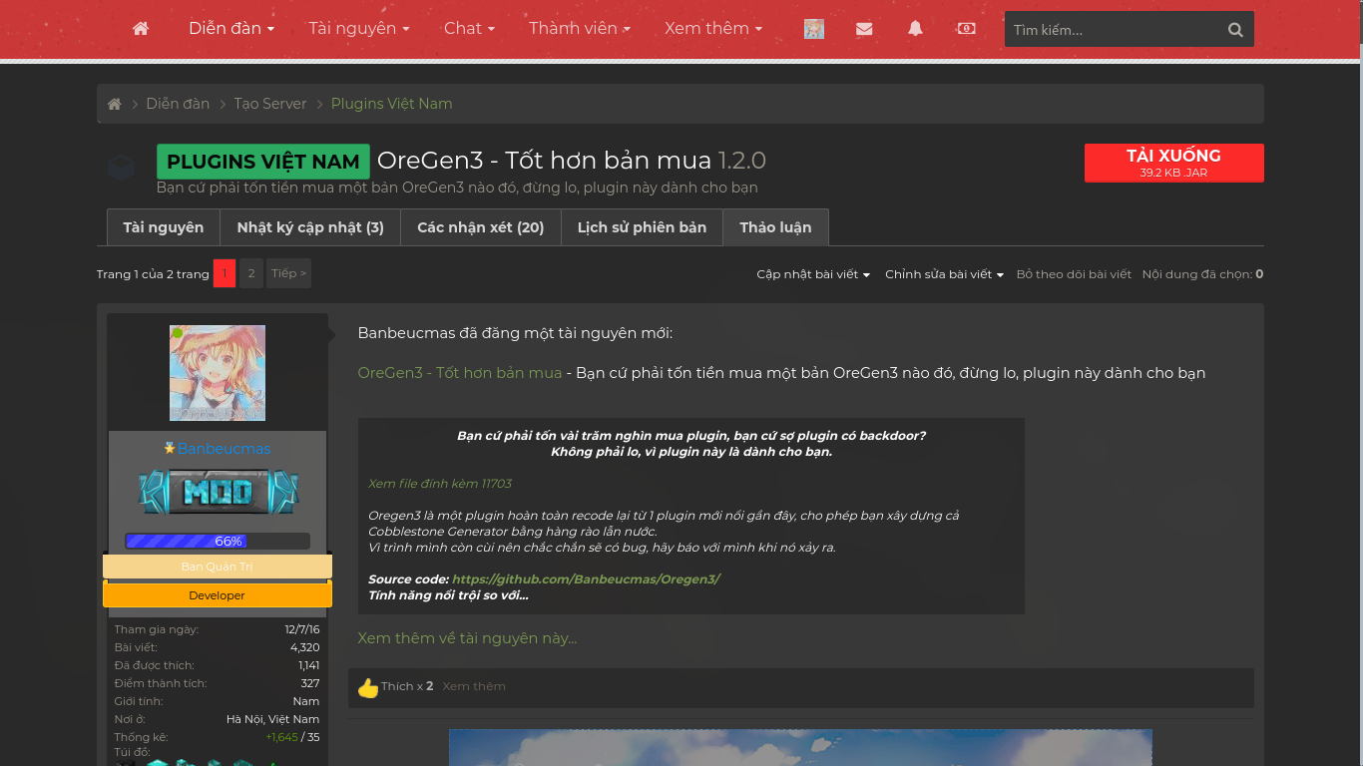Click Xem thêm về tài nguyên này link
The width and height of the screenshot is (1363, 766).
[x=468, y=638]
